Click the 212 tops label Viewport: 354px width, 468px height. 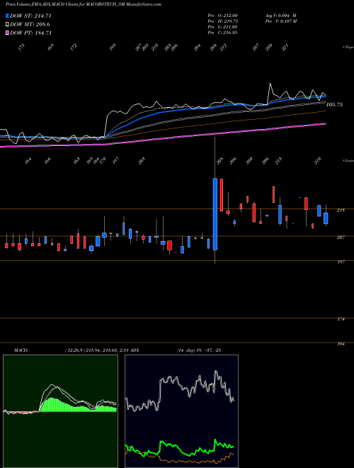[x=223, y=48]
